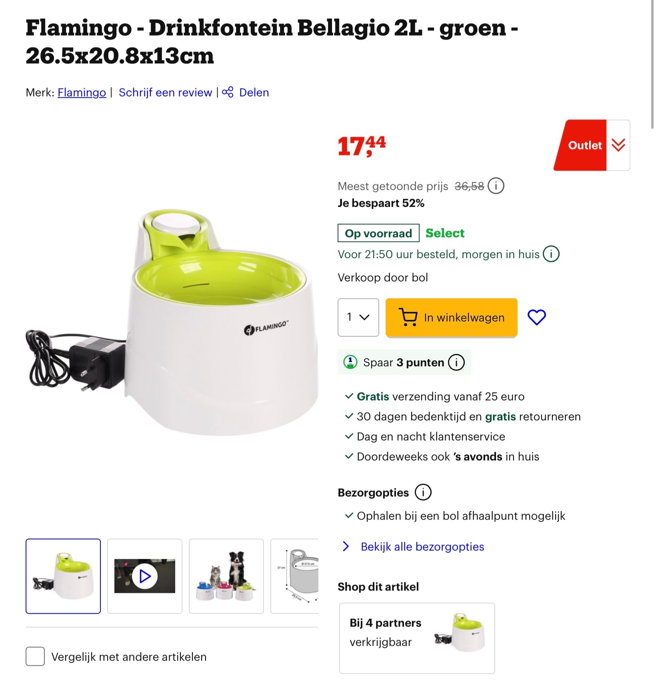Click the shopping cart icon in the In winkelwagen button

(x=408, y=317)
